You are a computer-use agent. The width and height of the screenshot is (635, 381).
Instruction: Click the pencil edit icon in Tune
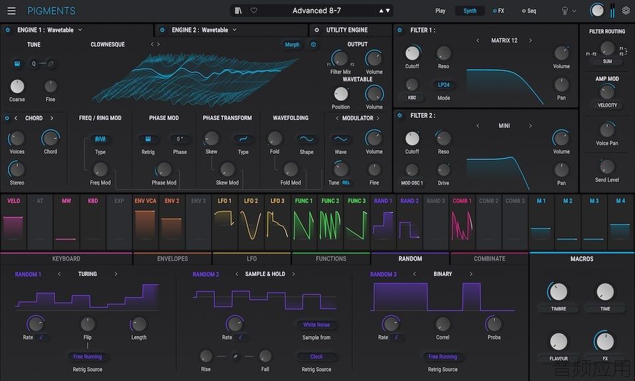click(x=50, y=63)
